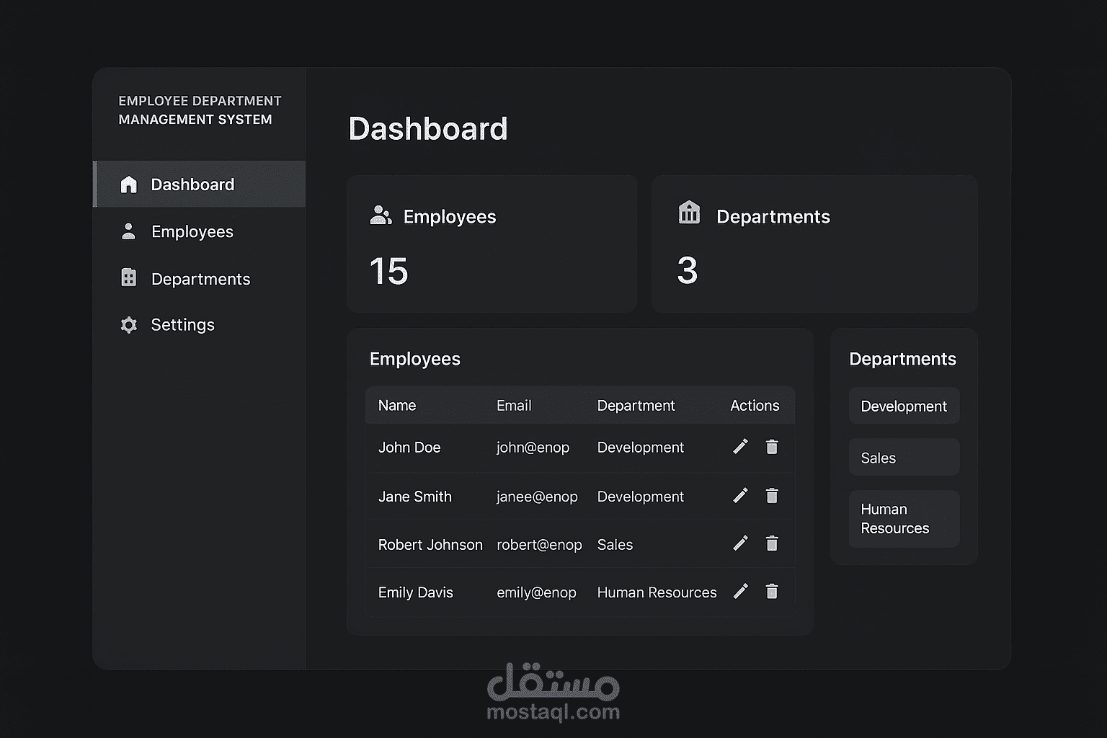Click the robert@enop email cell

tap(539, 545)
